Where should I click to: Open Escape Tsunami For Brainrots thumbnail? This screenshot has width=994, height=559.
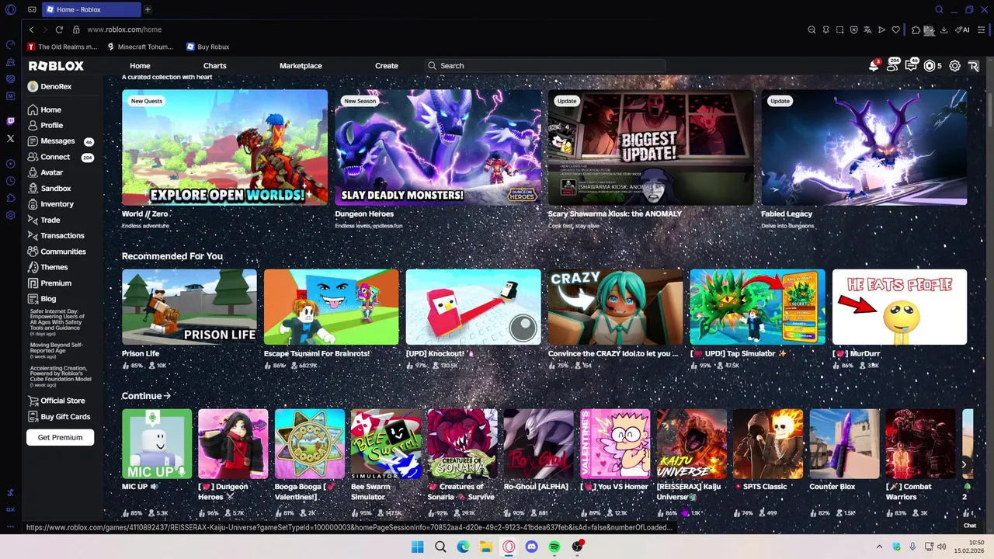[332, 307]
